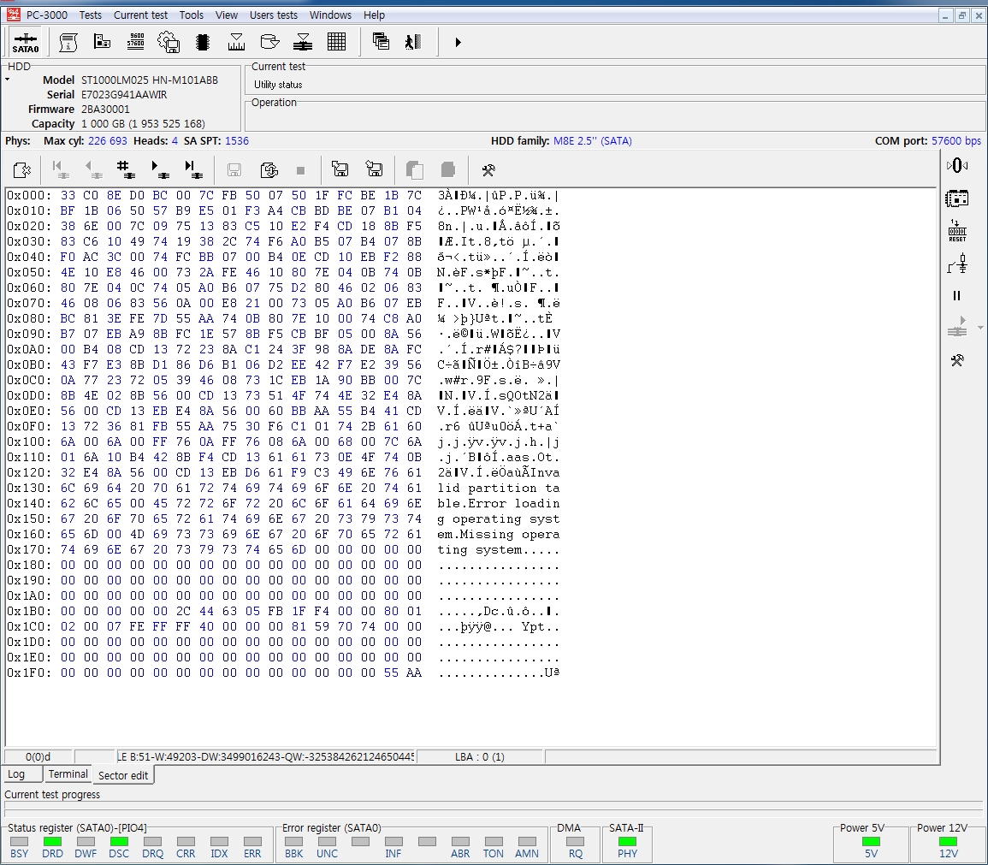Expand the play arrow in the top toolbar
Image resolution: width=988 pixels, height=865 pixels.
458,42
